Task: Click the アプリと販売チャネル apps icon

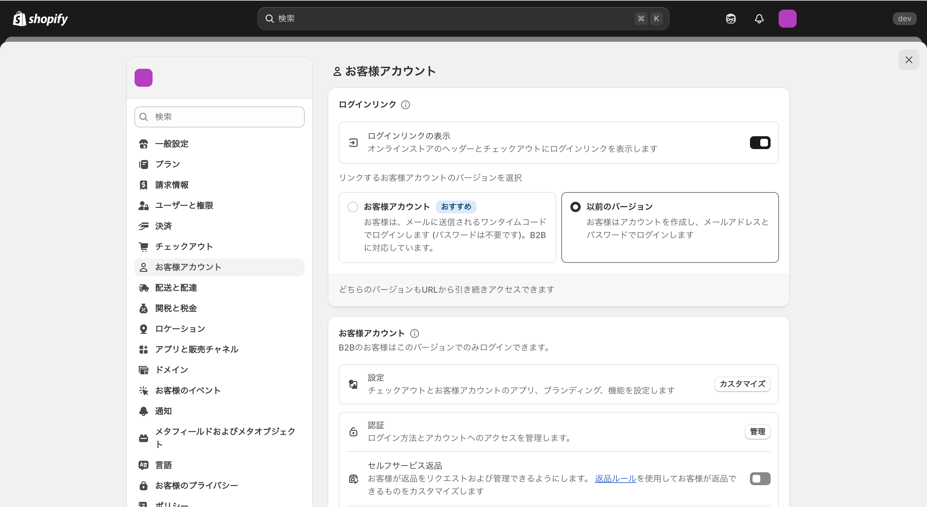Action: (x=144, y=349)
